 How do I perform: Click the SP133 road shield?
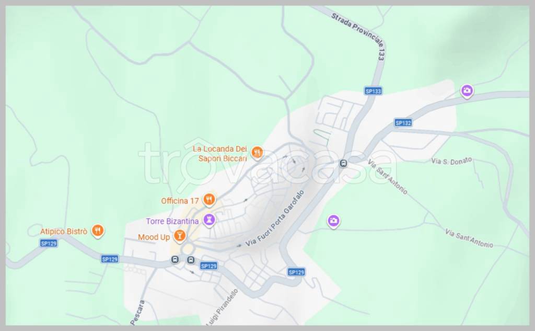[373, 91]
